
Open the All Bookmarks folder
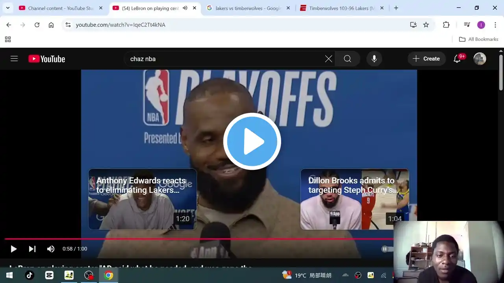pos(478,39)
